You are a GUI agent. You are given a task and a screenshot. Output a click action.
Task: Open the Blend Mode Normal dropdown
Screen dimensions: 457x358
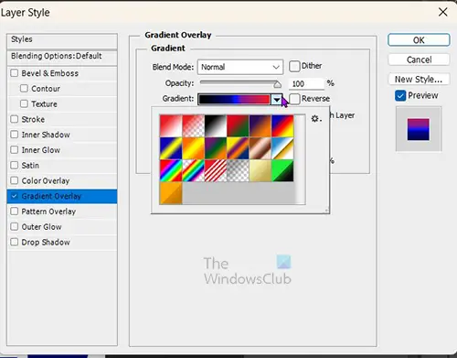pyautogui.click(x=240, y=67)
